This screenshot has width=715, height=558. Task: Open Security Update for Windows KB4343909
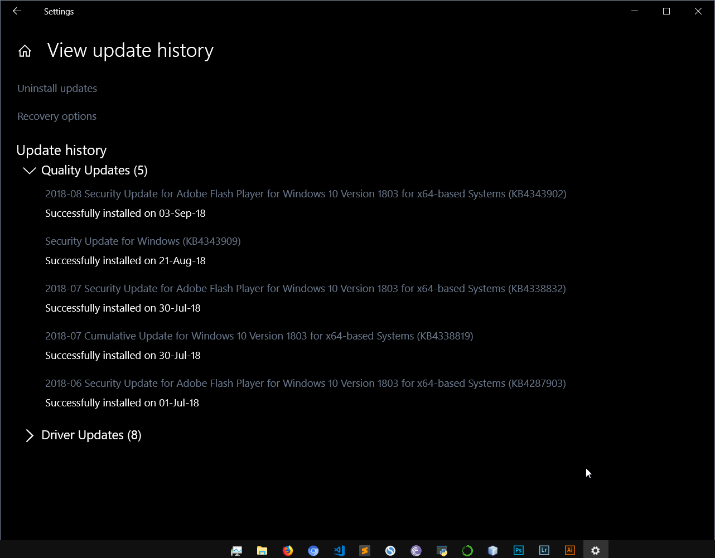(x=143, y=241)
